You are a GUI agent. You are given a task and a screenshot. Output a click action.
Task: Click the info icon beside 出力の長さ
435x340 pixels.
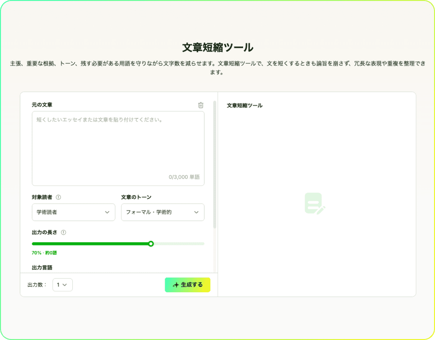(63, 232)
